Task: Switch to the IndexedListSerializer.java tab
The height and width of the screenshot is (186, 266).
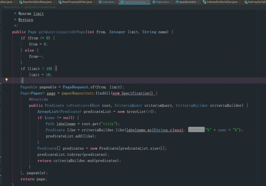Action: (x=222, y=2)
